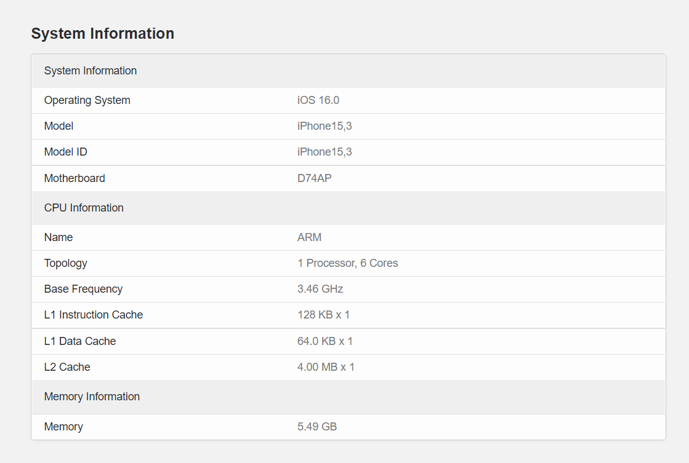This screenshot has height=463, width=689.
Task: Select the 'System Information' table section header
Action: click(349, 71)
